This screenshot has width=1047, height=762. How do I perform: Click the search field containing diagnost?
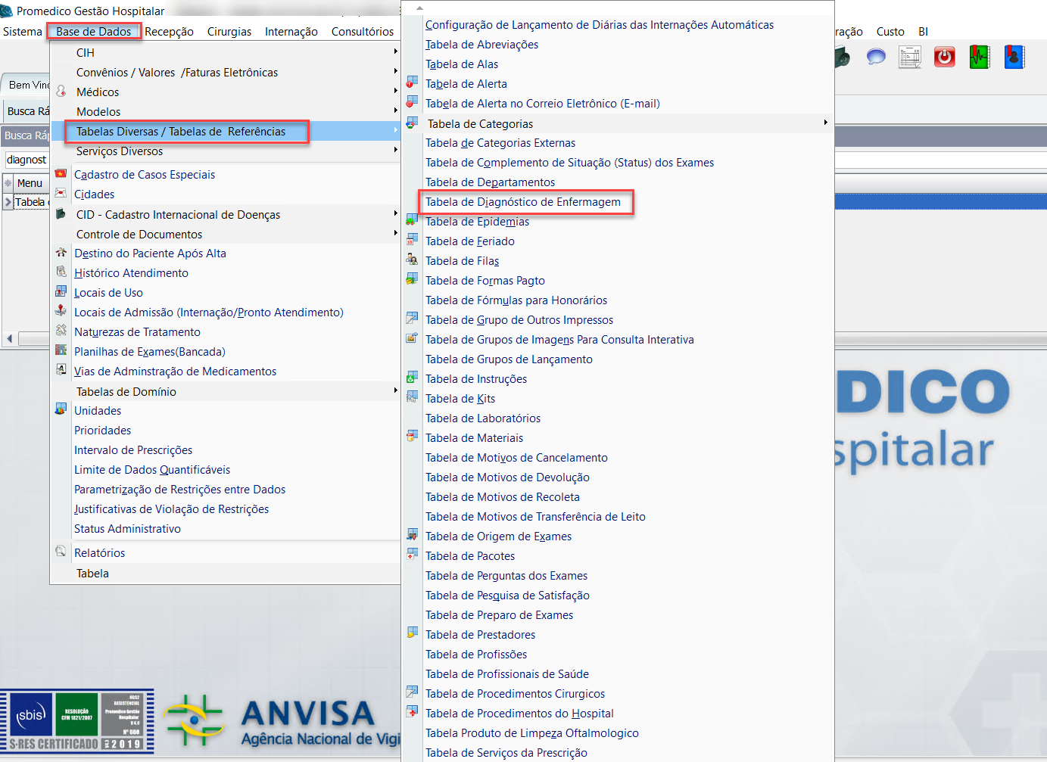tap(26, 160)
